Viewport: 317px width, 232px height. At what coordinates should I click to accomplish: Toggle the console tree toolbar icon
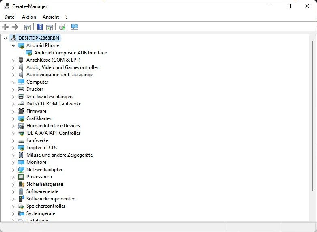point(28,27)
